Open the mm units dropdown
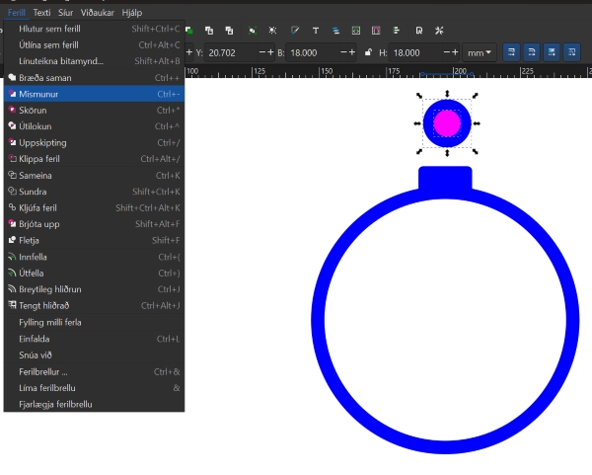Screen dimensions: 592x475 481,51
